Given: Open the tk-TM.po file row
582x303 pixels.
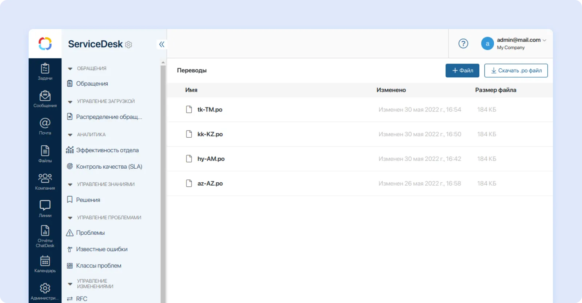Looking at the screenshot, I should coord(210,110).
